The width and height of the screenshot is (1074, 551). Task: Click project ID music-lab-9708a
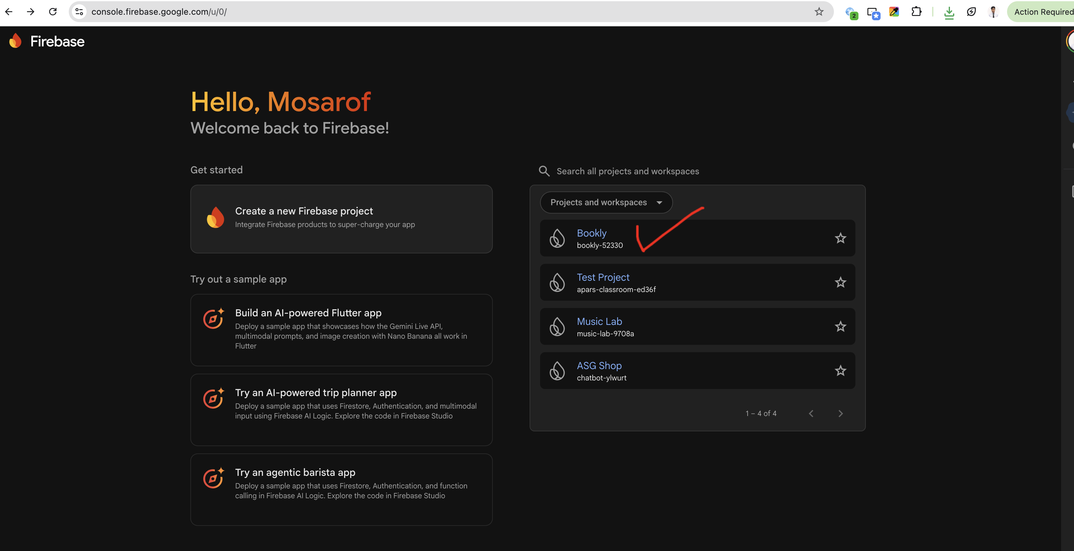(x=605, y=333)
